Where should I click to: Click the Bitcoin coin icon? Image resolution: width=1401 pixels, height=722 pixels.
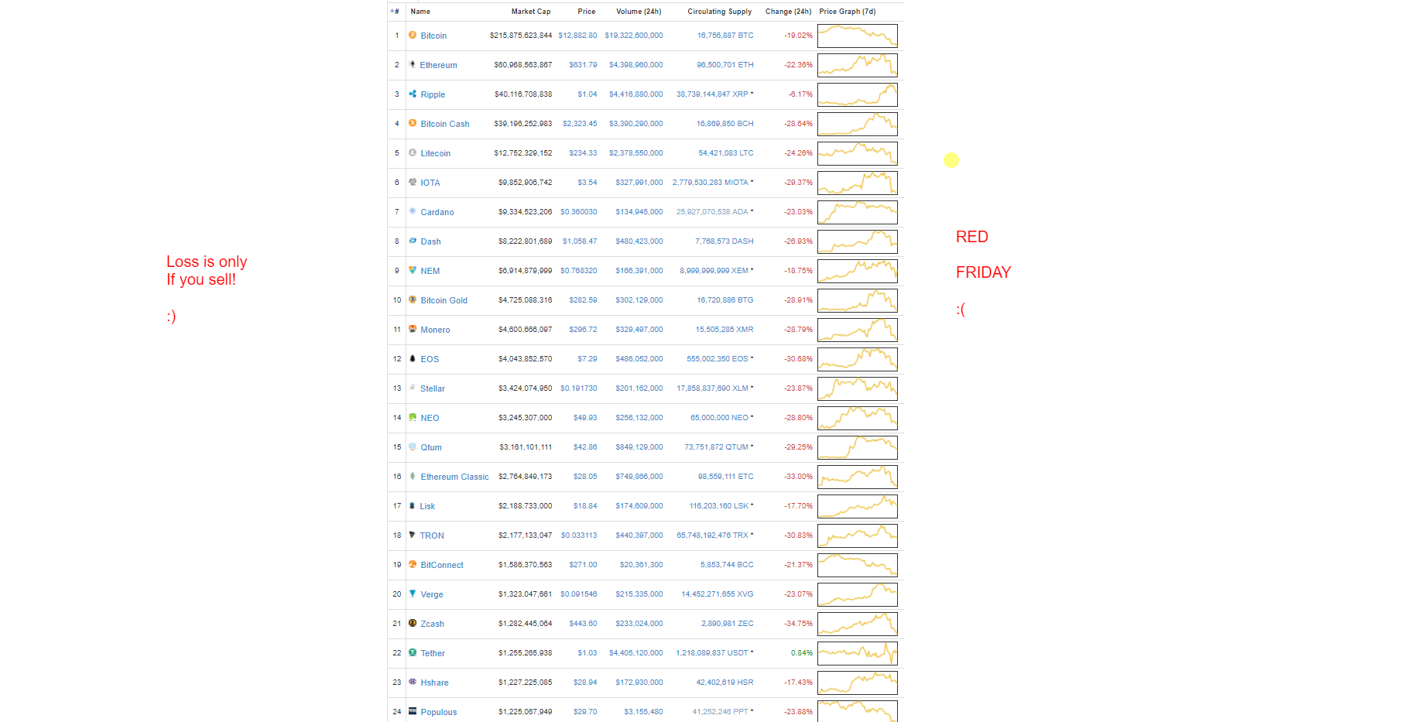413,35
